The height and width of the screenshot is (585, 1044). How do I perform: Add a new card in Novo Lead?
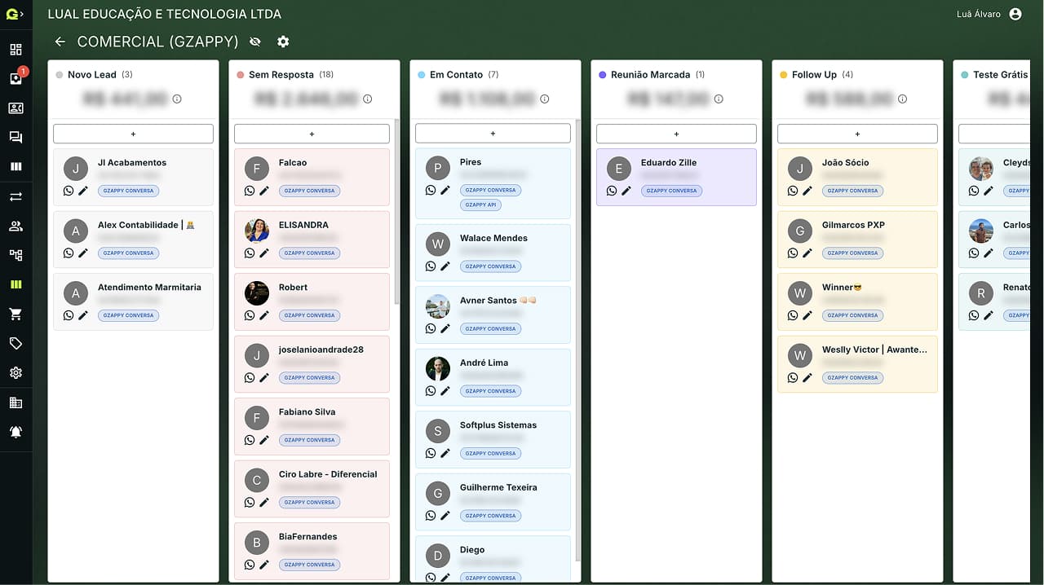[133, 134]
